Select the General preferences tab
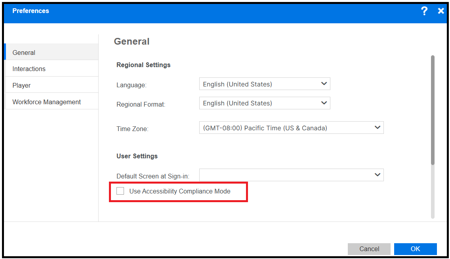This screenshot has width=450, height=259. (51, 52)
